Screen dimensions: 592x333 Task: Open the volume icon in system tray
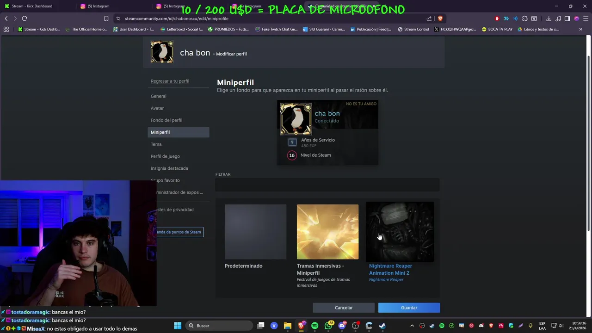coord(560,326)
